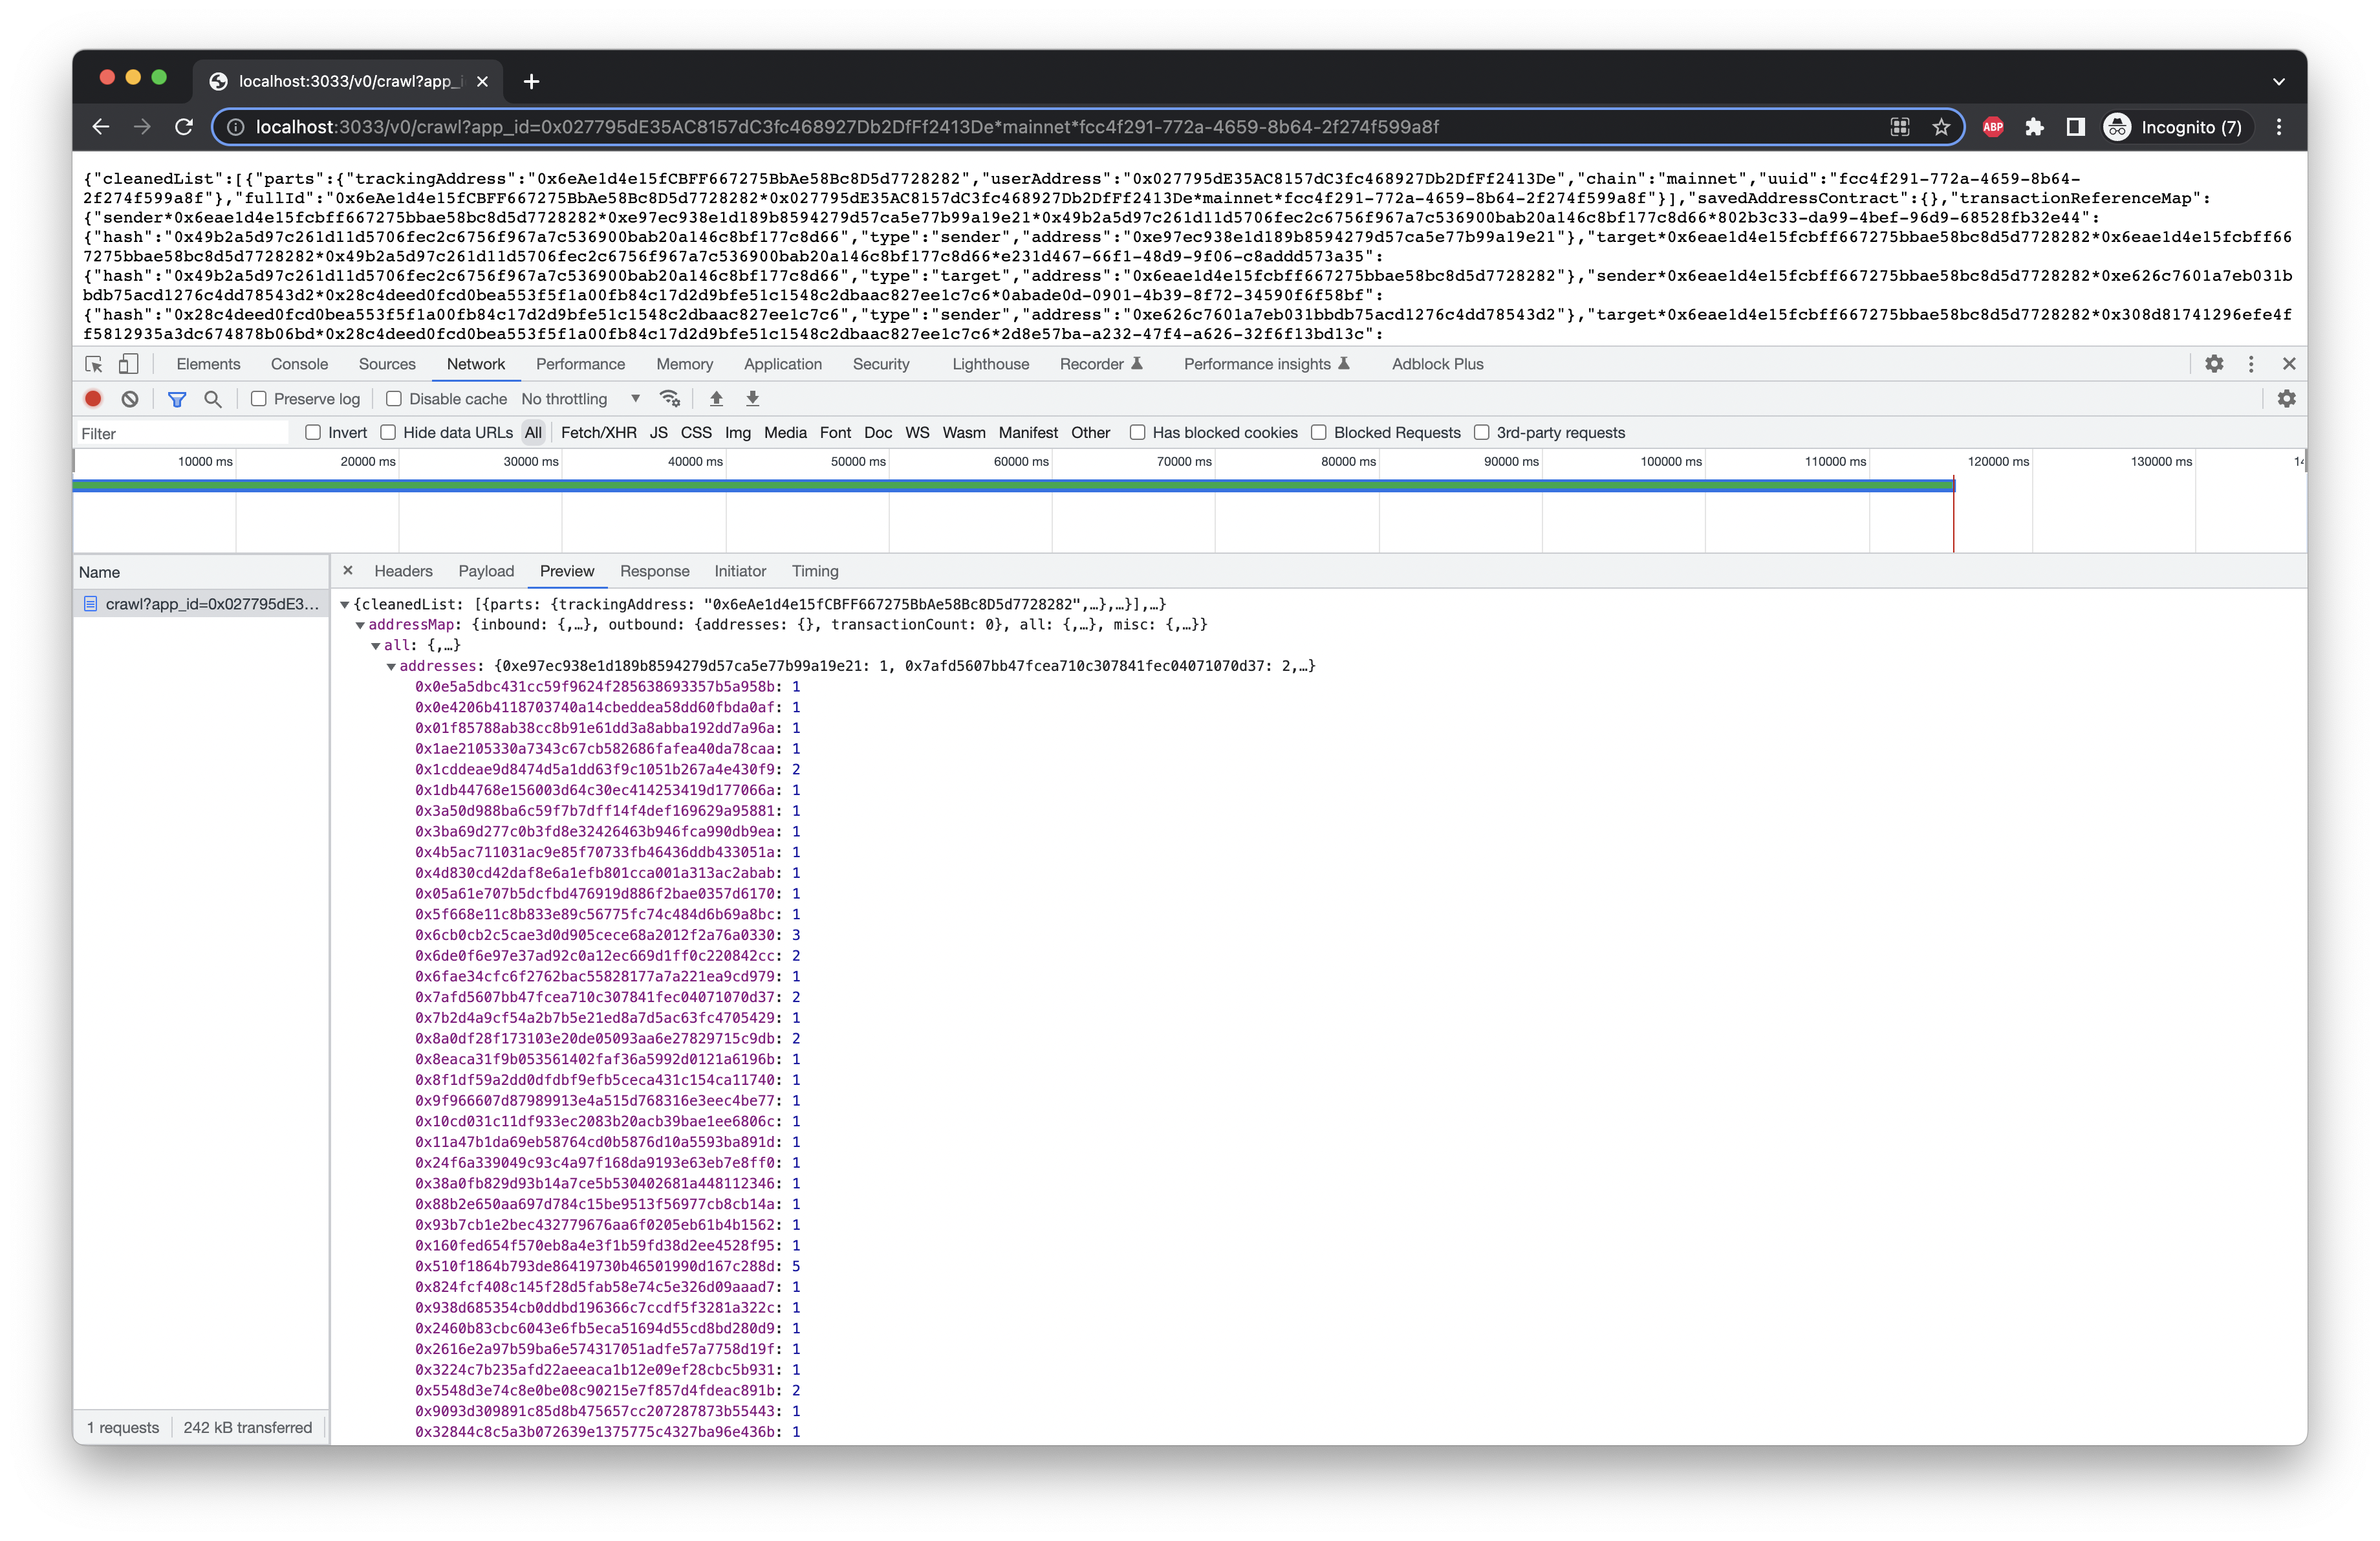Import HAR file with upload arrow
The width and height of the screenshot is (2380, 1541).
click(716, 399)
